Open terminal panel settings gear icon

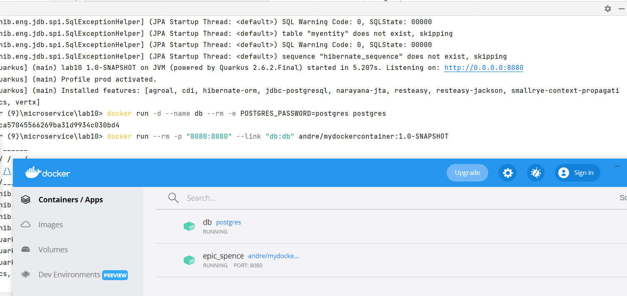pos(608,8)
